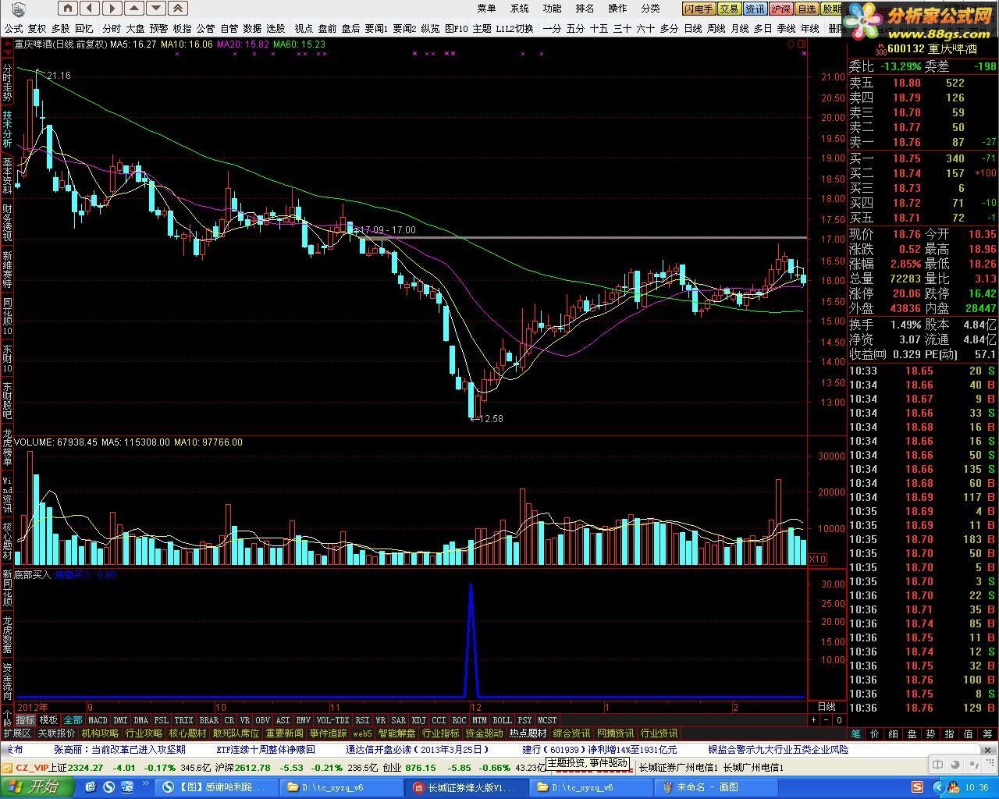Viewport: 999px width, 799px height.
Task: Click the up triangle navigation icon
Action: click(x=134, y=9)
